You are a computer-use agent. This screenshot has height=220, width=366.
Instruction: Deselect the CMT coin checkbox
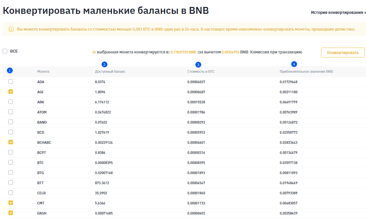pyautogui.click(x=11, y=203)
